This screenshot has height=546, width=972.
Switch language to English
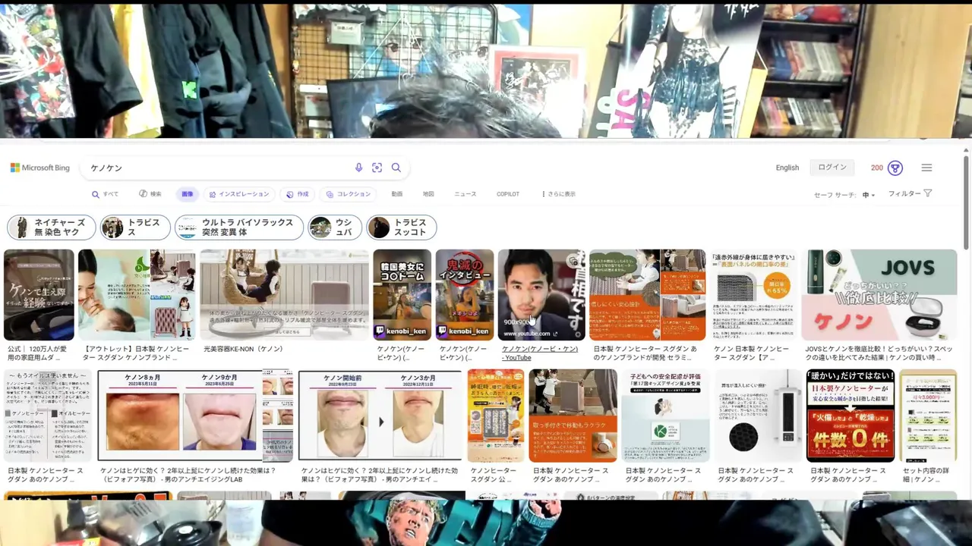tap(787, 168)
